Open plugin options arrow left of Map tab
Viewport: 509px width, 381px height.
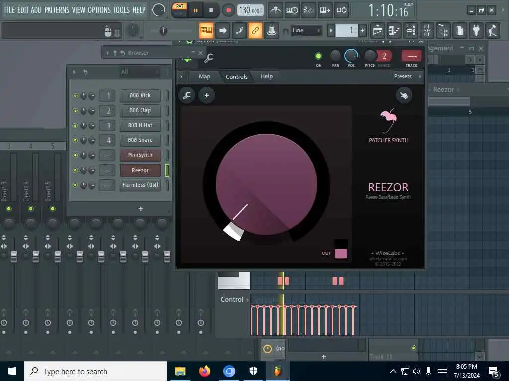coord(181,77)
